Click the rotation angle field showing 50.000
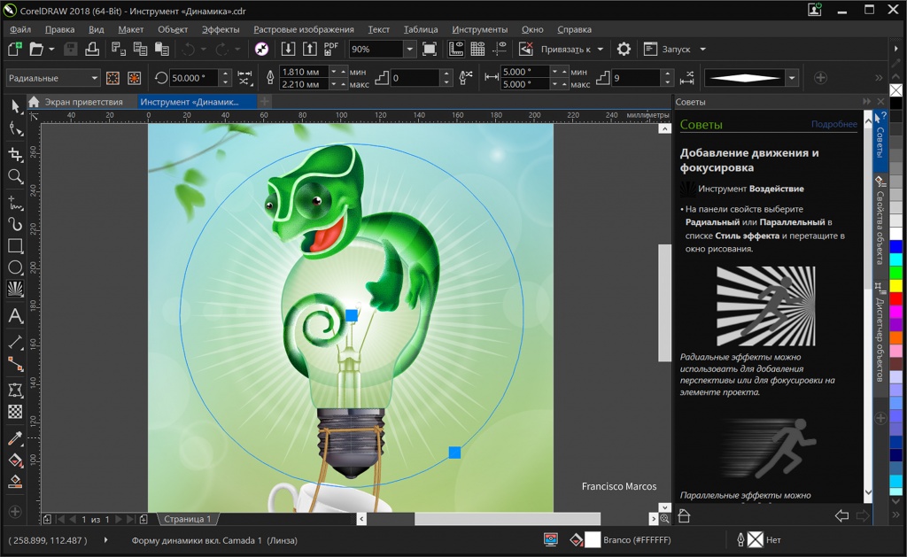Viewport: 907px width, 557px height. 193,78
